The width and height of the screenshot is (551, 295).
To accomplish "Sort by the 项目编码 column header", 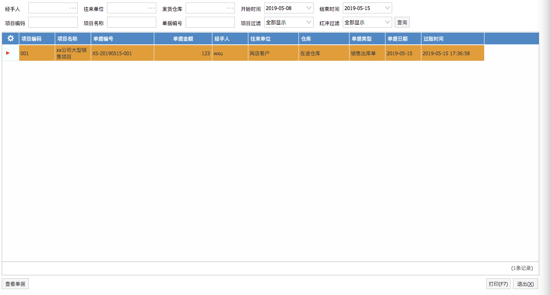I will pos(37,38).
